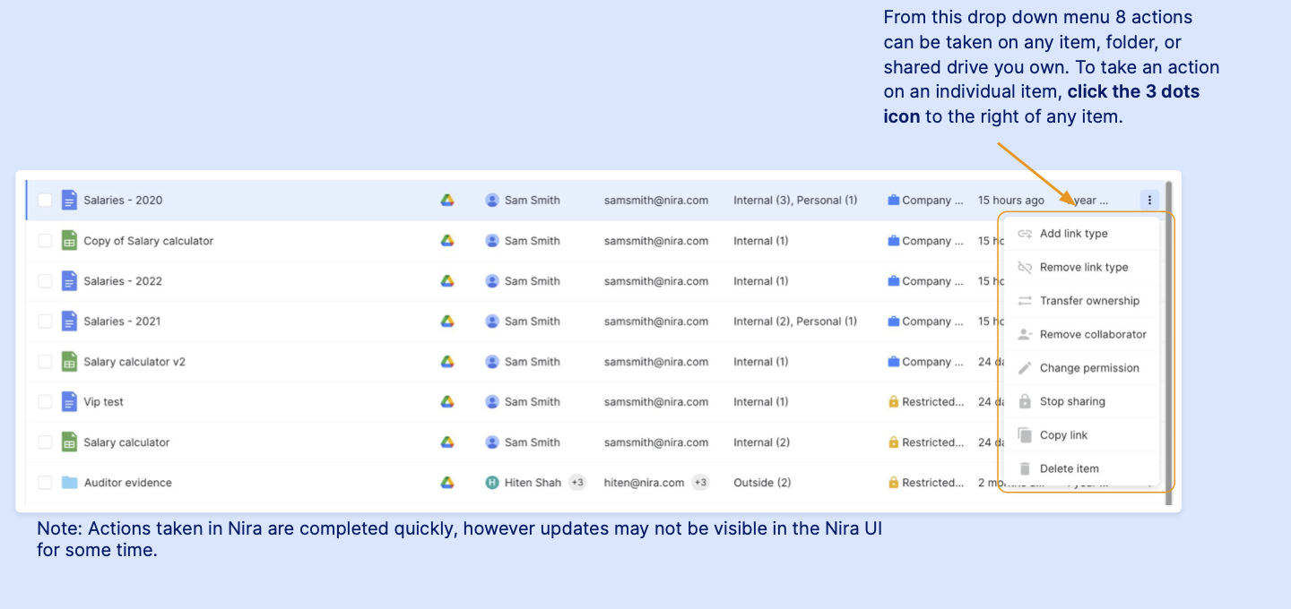Click the folder icon next to Auditor evidence
Screen dimensions: 1291x609
tap(69, 483)
